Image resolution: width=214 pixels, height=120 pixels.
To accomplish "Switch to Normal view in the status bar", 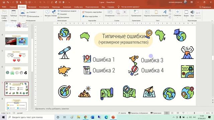I will pyautogui.click(x=167, y=113).
